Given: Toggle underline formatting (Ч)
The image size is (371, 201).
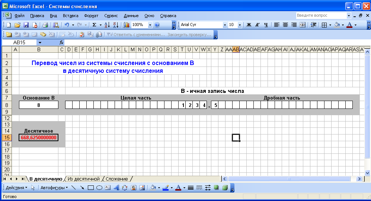Looking at the screenshot, I should coord(266,25).
